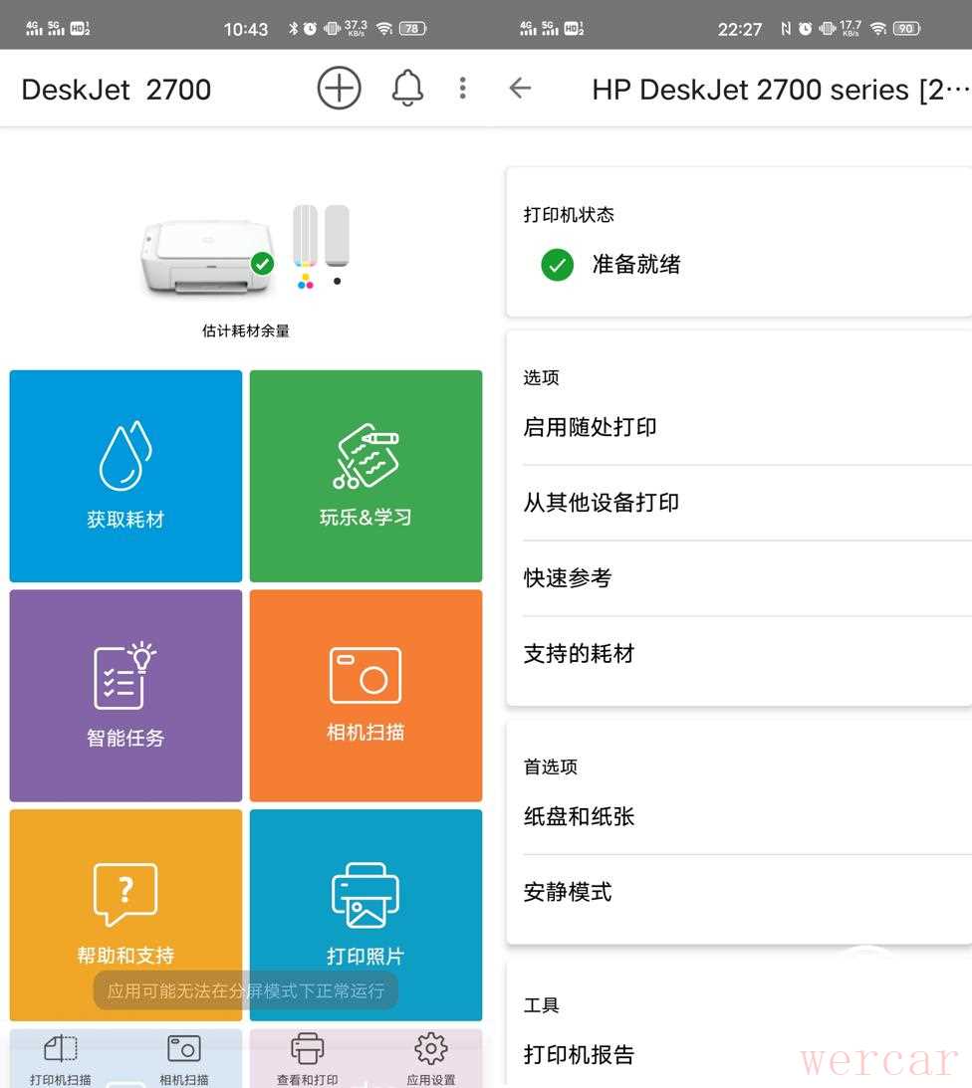Open the 智能任务 tile

125,695
